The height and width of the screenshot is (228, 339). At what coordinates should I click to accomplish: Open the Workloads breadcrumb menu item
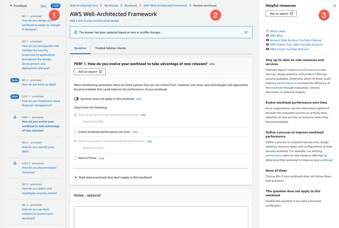pyautogui.click(x=111, y=5)
